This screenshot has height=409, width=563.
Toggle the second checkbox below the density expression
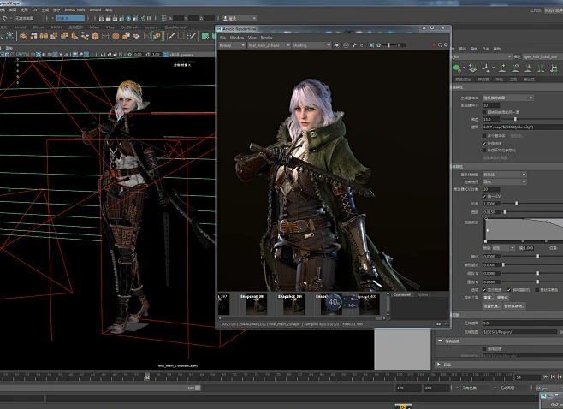pos(484,143)
